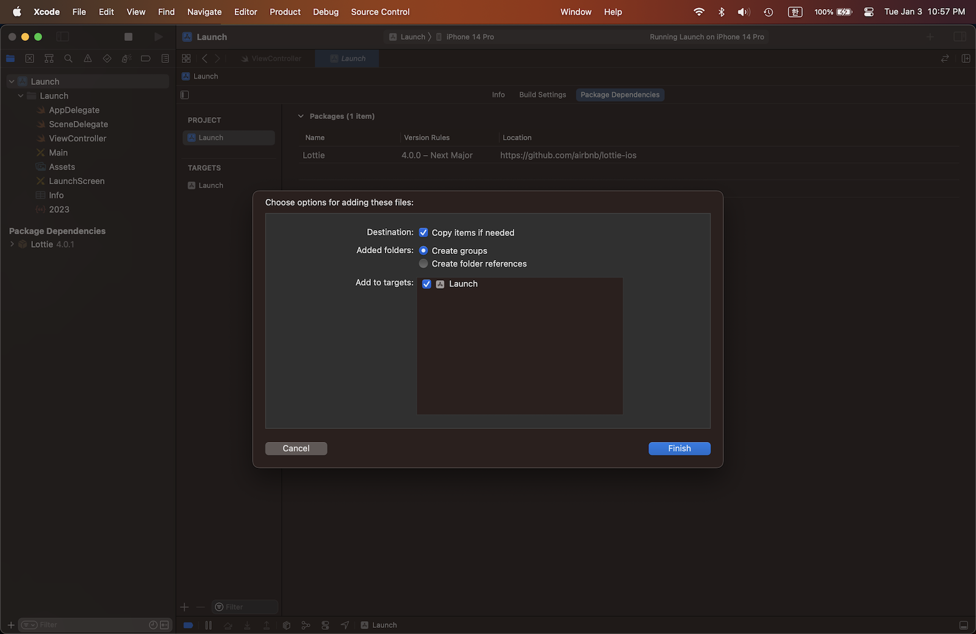This screenshot has height=634, width=976.
Task: Click the Finish button
Action: [679, 448]
